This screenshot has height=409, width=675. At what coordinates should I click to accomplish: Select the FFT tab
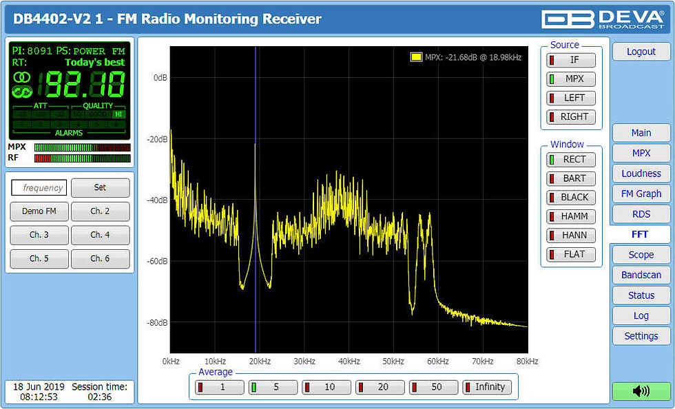tap(640, 235)
